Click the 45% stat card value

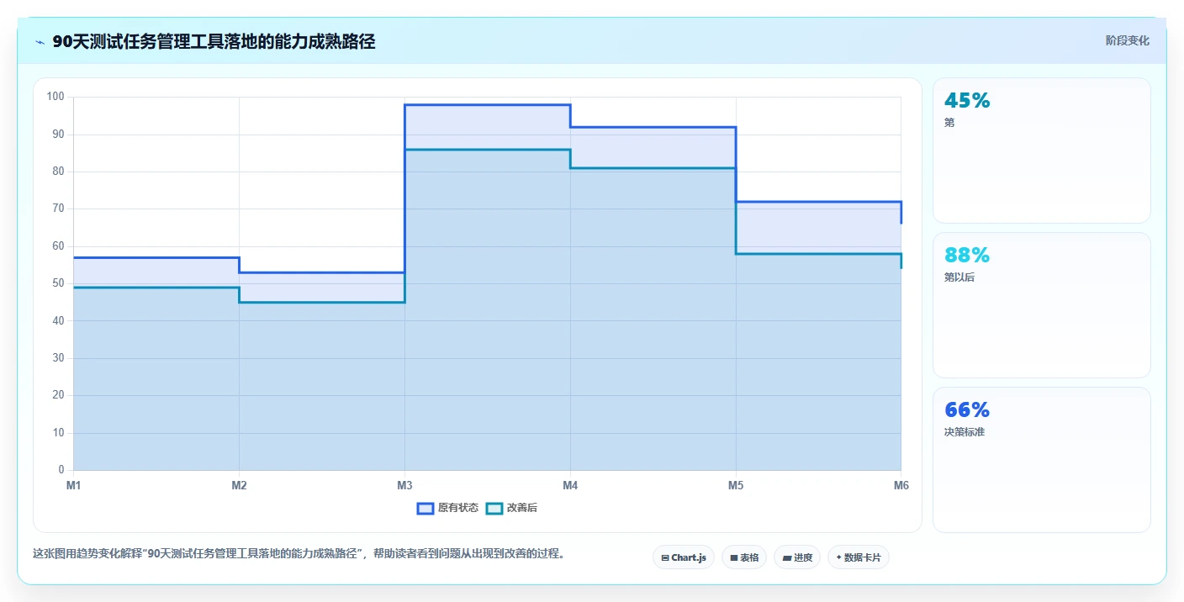click(967, 101)
